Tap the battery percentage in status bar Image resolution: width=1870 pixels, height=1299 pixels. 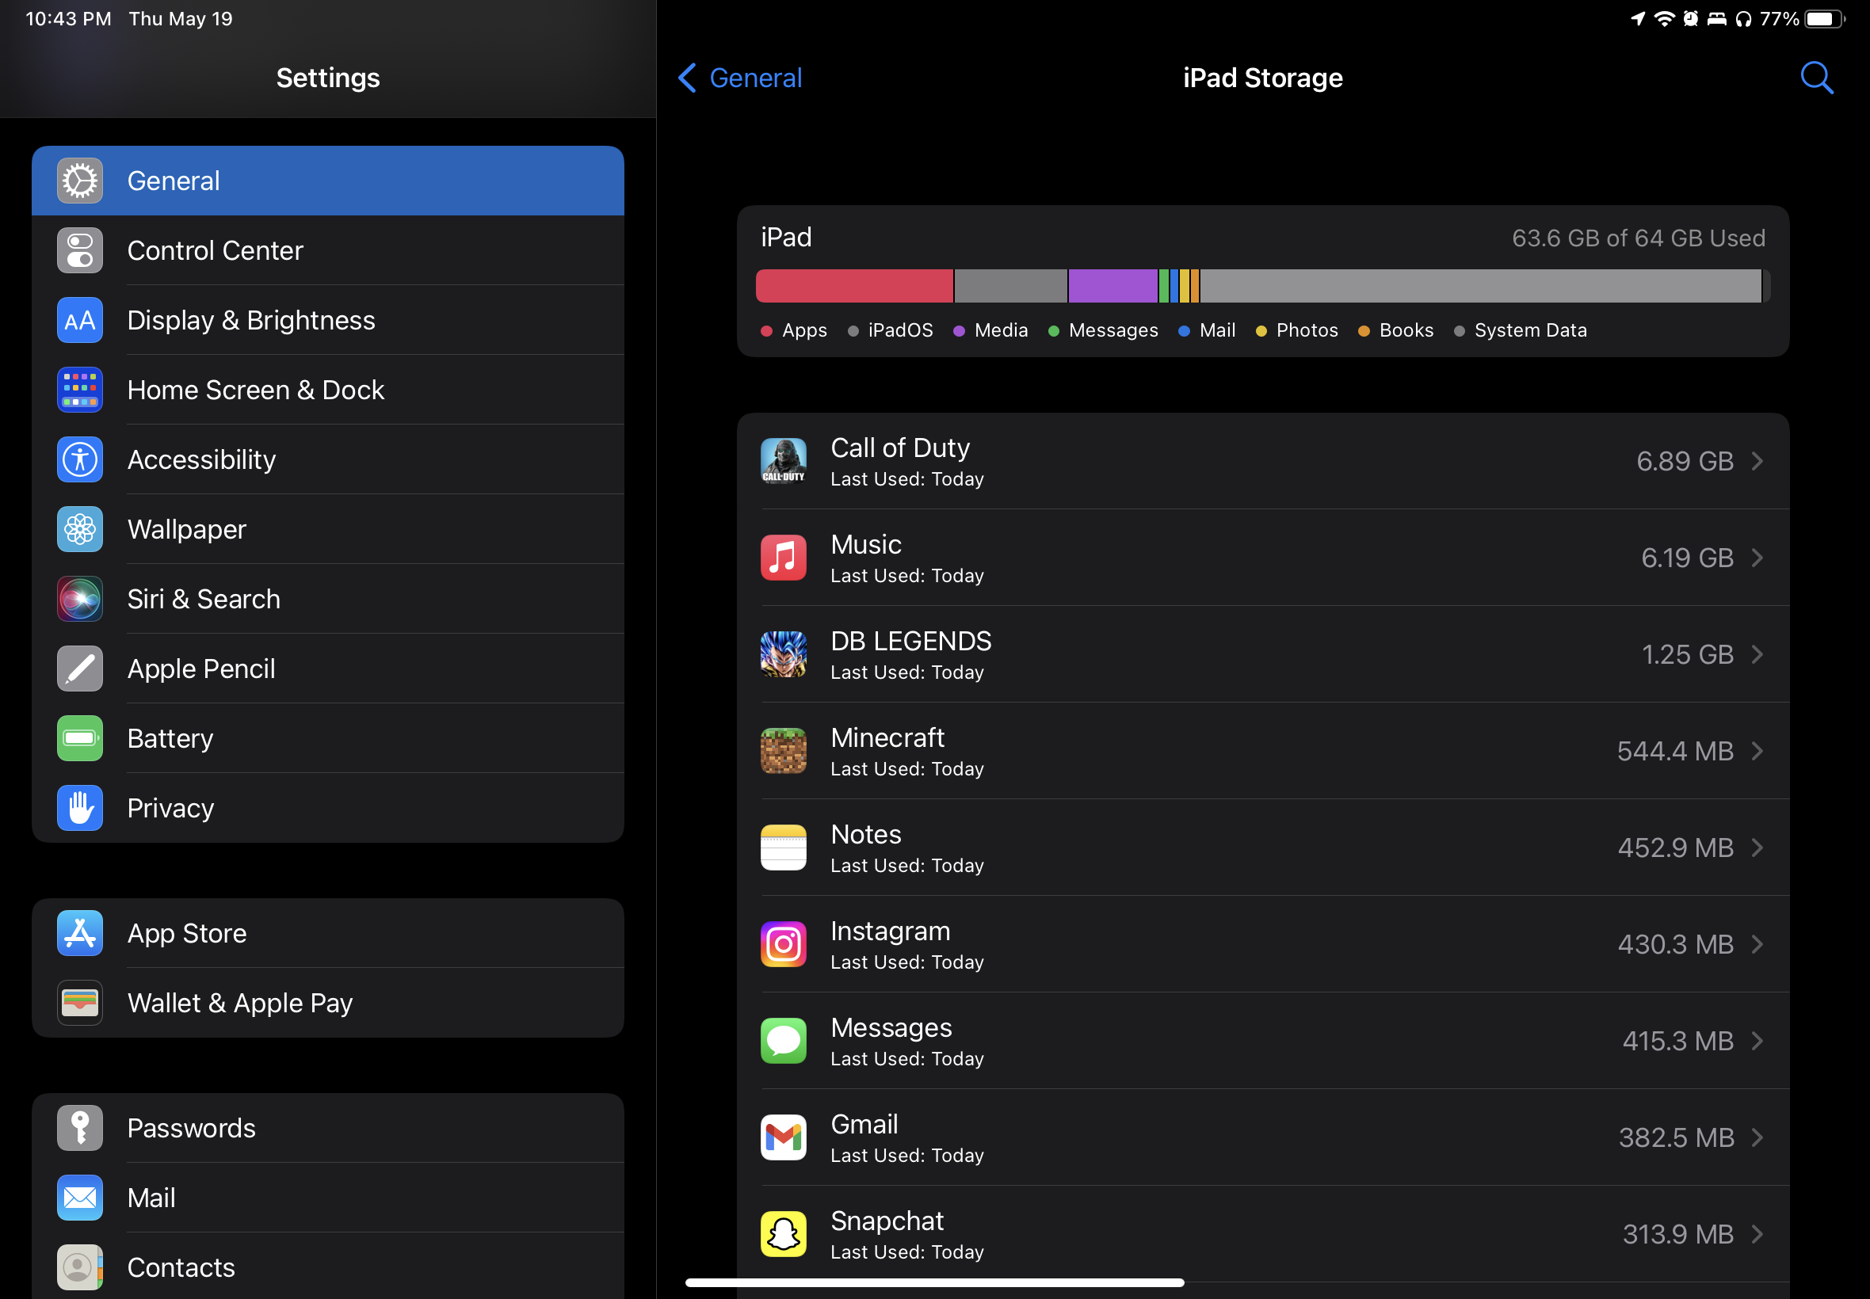pos(1779,19)
